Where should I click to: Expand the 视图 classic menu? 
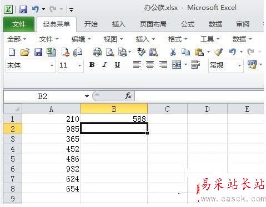point(113,39)
